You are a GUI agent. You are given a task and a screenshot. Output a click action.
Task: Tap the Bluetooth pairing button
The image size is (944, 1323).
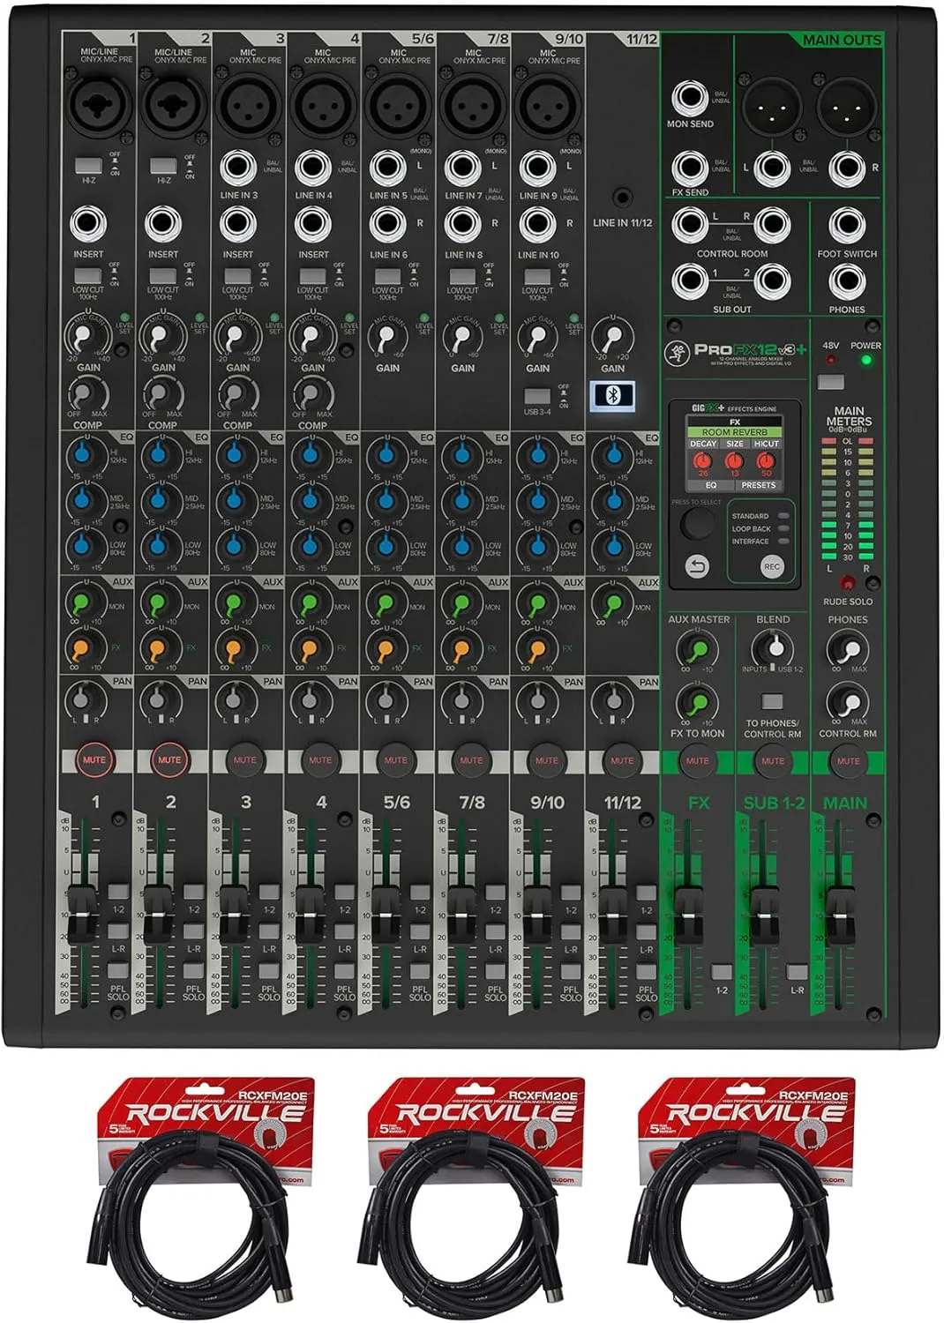click(x=612, y=394)
